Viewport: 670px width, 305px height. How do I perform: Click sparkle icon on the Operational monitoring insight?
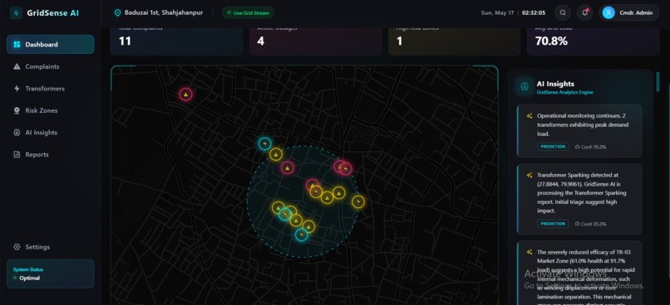(x=530, y=116)
